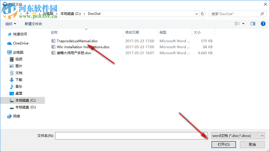Click the 图片 folder icon
270x152 pixels.
11,66
